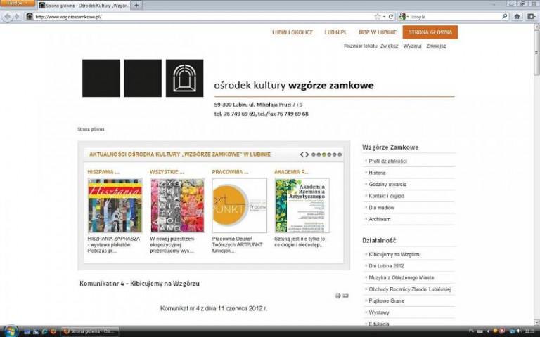This screenshot has height=337, width=540.
Task: Open bookmarks menu toolbar button
Action: pos(532,17)
